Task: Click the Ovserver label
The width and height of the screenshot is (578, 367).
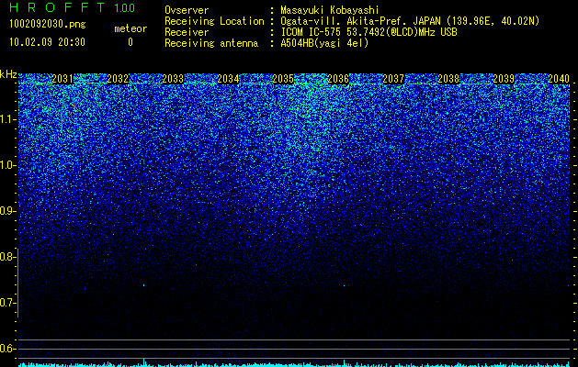Action: [x=187, y=10]
